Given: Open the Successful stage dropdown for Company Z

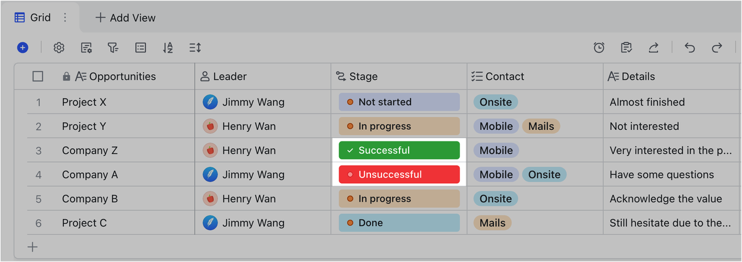Looking at the screenshot, I should tap(399, 150).
